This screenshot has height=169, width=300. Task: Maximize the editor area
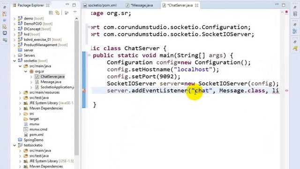(x=283, y=5)
